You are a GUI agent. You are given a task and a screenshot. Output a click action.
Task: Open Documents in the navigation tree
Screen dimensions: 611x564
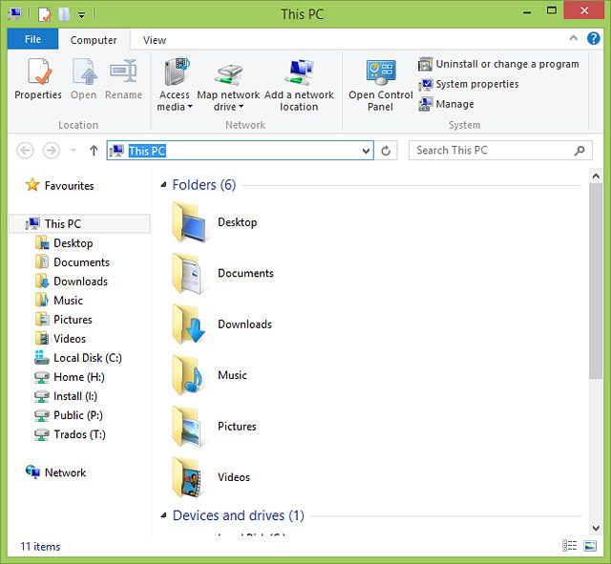(73, 262)
